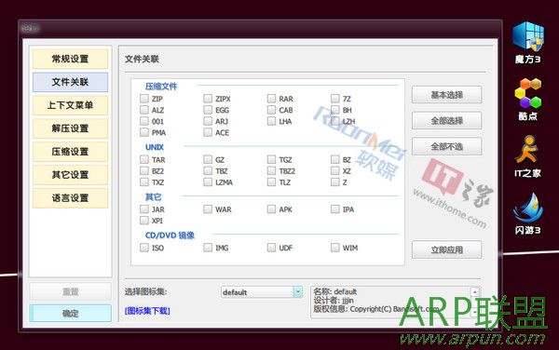This screenshot has width=559, height=350.
Task: Open the 魔方3 desktop icon
Action: click(x=527, y=42)
